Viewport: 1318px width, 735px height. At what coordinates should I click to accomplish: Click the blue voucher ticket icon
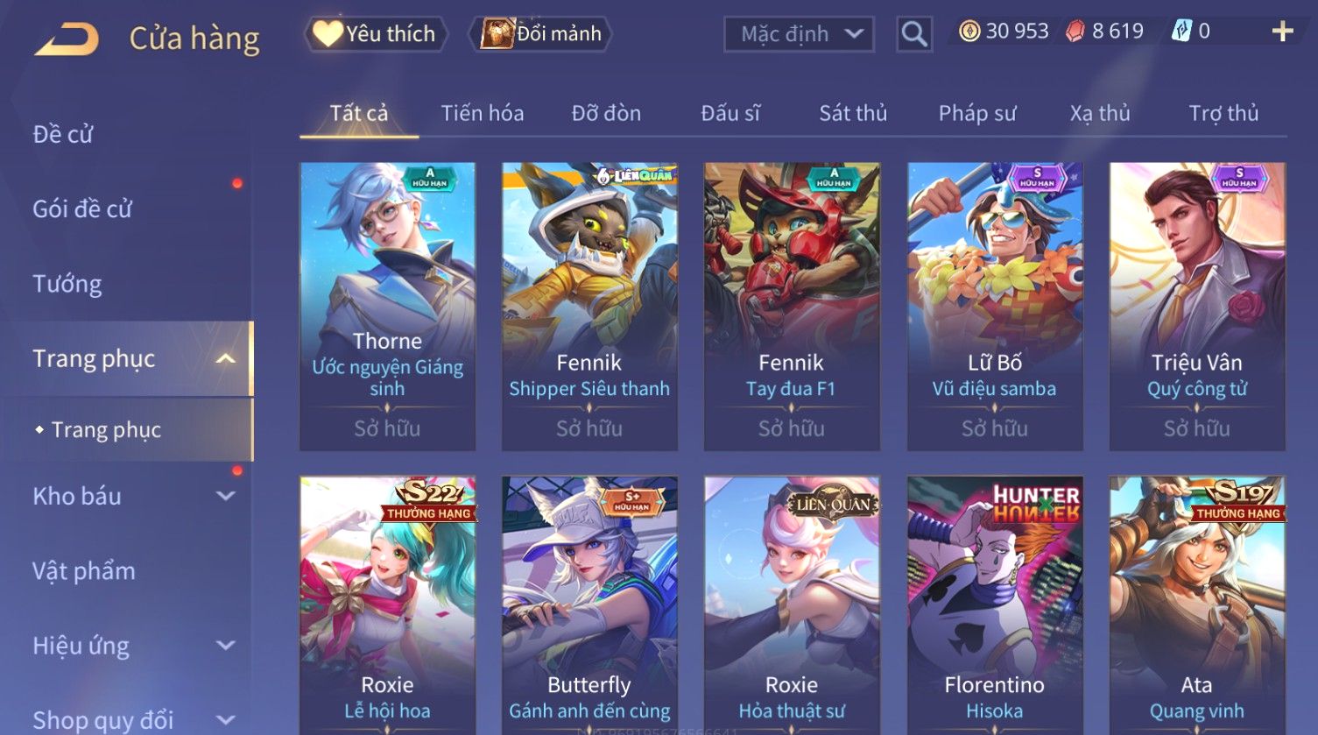(x=1181, y=32)
